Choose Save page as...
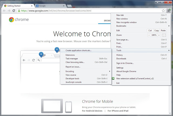 141,40
